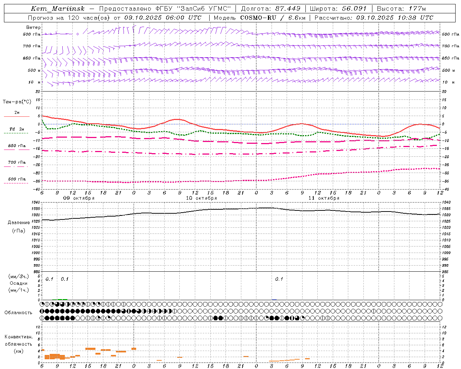Click the Ветер panel label

tap(33, 27)
